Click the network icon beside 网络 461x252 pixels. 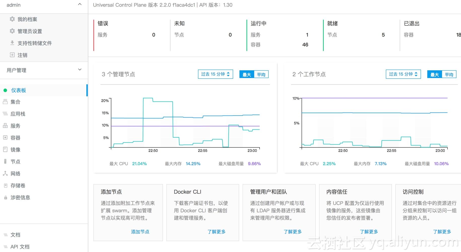(x=5, y=173)
